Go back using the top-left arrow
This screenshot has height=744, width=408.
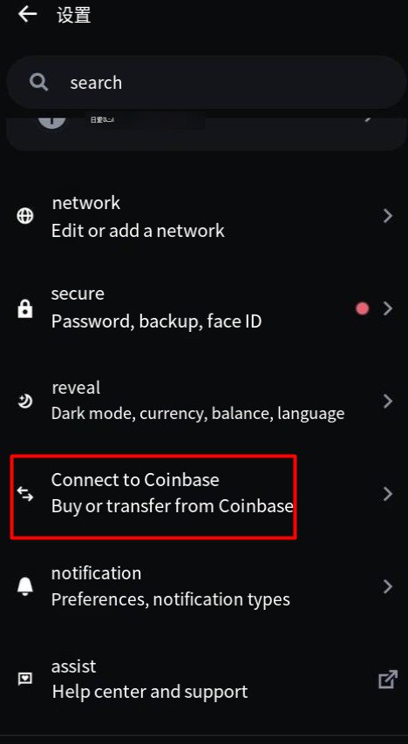tap(27, 14)
